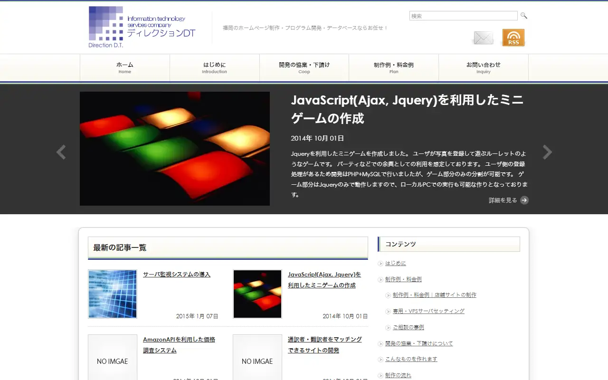Open お問い合わせ Inquiry menu item
608x380 pixels.
pos(484,68)
